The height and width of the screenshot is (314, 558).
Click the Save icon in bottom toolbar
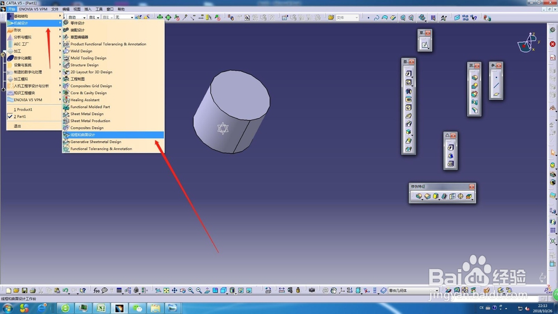click(25, 291)
